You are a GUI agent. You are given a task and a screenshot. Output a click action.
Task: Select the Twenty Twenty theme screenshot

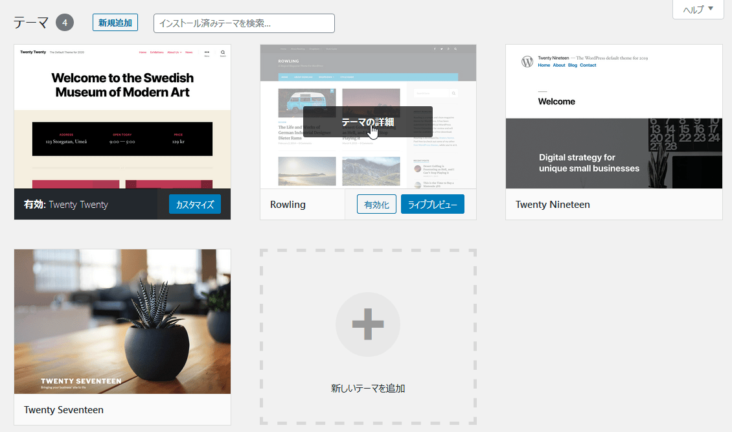click(122, 117)
